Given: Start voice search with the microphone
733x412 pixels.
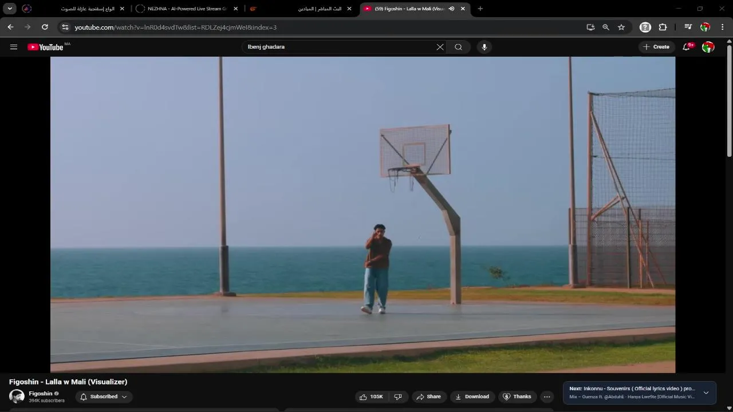Looking at the screenshot, I should tap(484, 47).
